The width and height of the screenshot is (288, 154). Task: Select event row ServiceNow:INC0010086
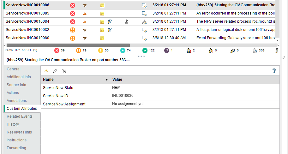[139, 5]
